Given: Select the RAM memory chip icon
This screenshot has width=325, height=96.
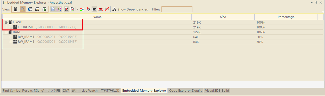Looking at the screenshot, I should click(x=10, y=32).
